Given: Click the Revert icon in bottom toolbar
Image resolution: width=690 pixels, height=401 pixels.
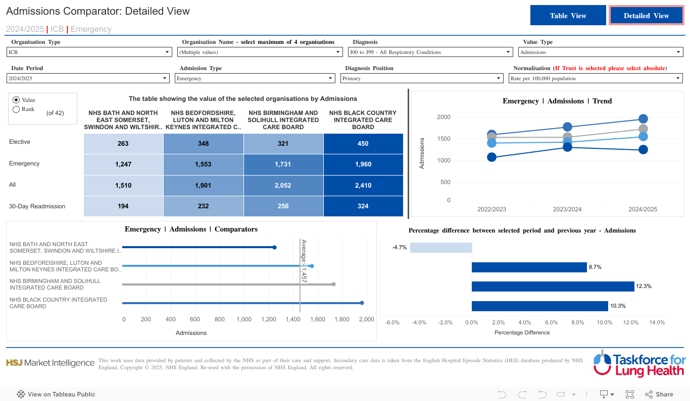Looking at the screenshot, I should [x=542, y=394].
